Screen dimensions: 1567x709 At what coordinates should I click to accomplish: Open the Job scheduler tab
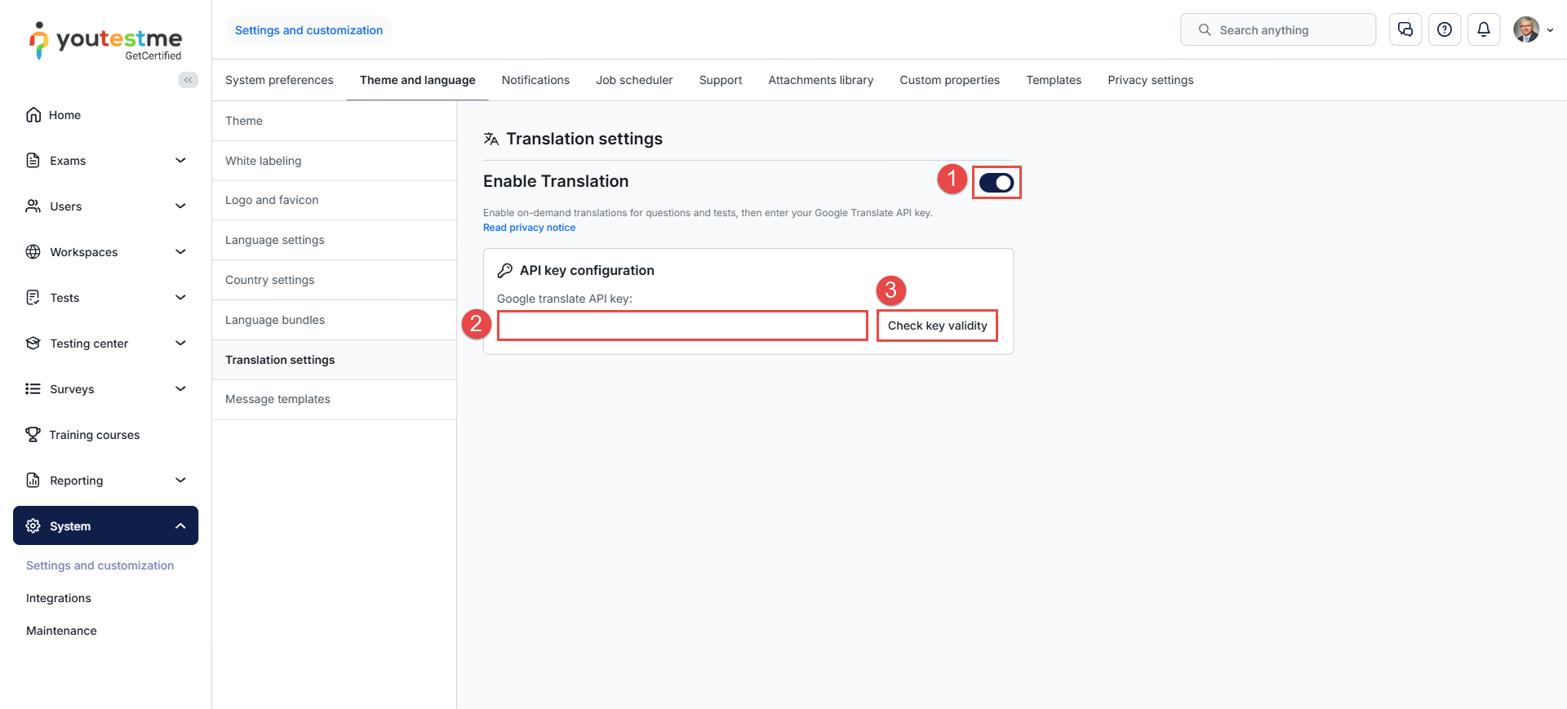[x=634, y=80]
